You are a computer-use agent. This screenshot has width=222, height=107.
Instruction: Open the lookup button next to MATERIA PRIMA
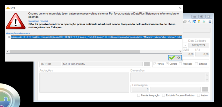(147, 64)
